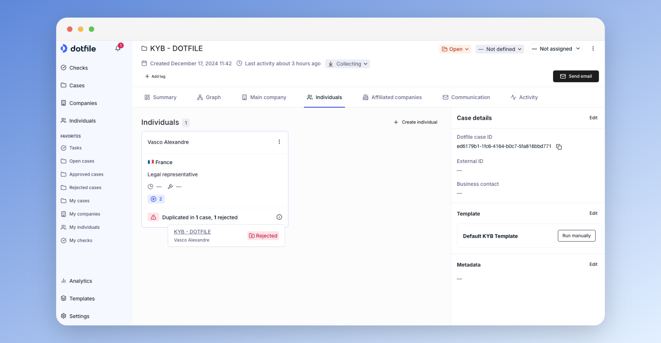Click Add tag
This screenshot has height=343, width=661.
(155, 77)
